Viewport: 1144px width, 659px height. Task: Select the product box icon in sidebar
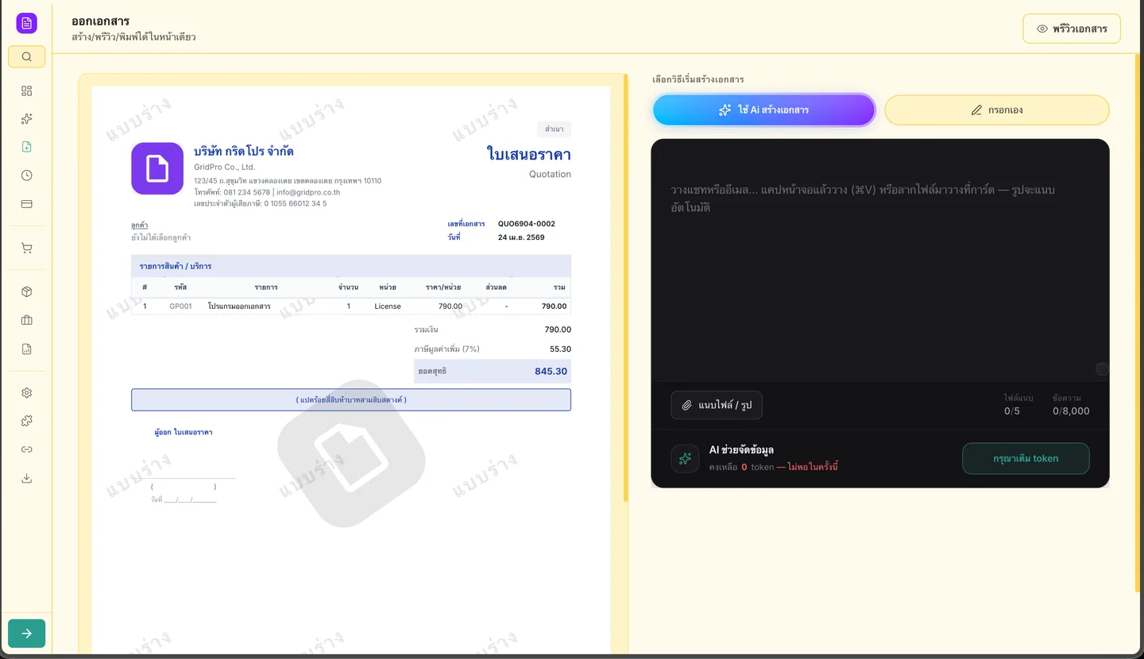[26, 291]
